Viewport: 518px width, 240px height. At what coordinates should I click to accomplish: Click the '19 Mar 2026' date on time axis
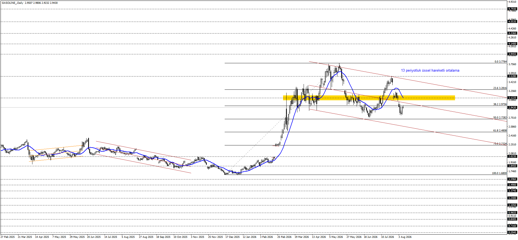(x=302, y=237)
